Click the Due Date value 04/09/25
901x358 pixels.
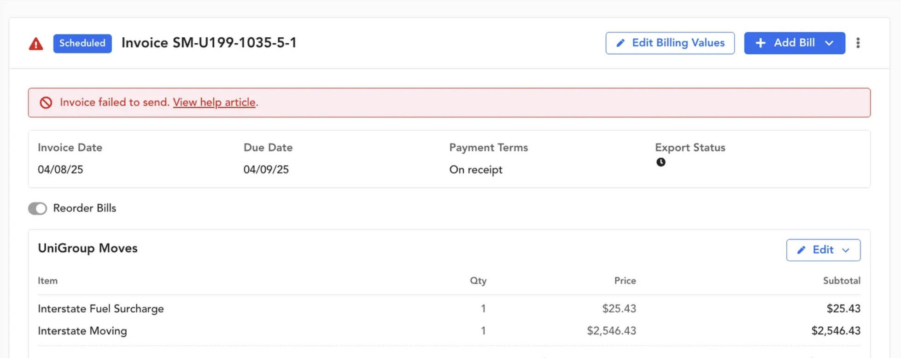[266, 169]
